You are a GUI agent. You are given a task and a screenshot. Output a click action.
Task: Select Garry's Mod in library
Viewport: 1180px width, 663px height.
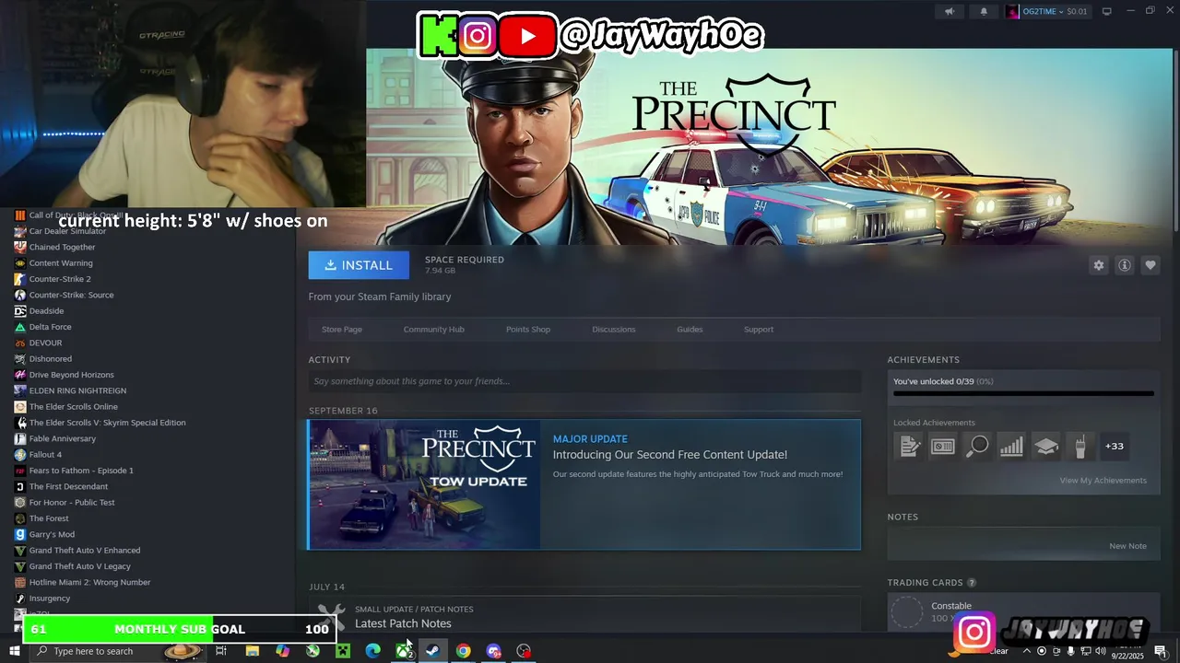52,534
